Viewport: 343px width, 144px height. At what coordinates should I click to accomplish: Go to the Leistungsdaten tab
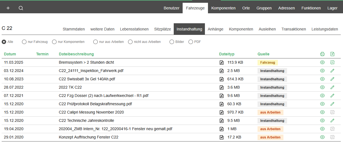pos(325,29)
